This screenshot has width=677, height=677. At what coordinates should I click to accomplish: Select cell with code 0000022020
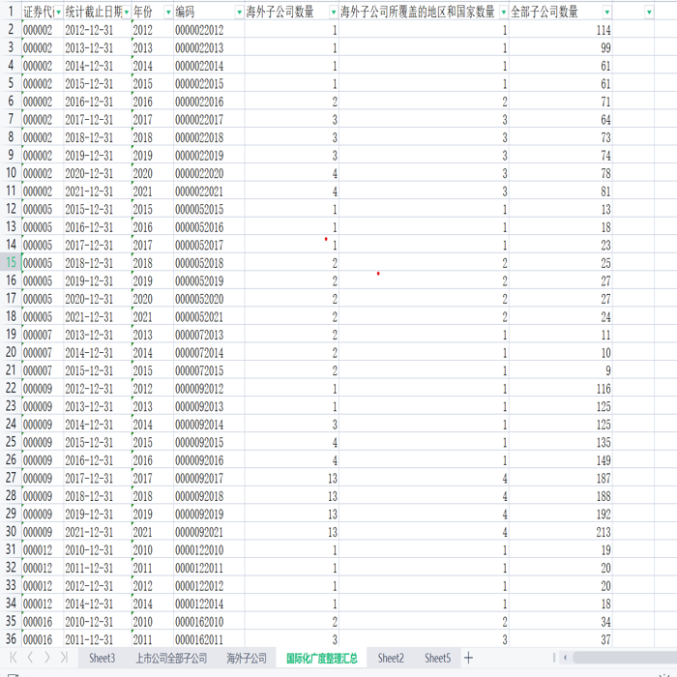[209, 173]
